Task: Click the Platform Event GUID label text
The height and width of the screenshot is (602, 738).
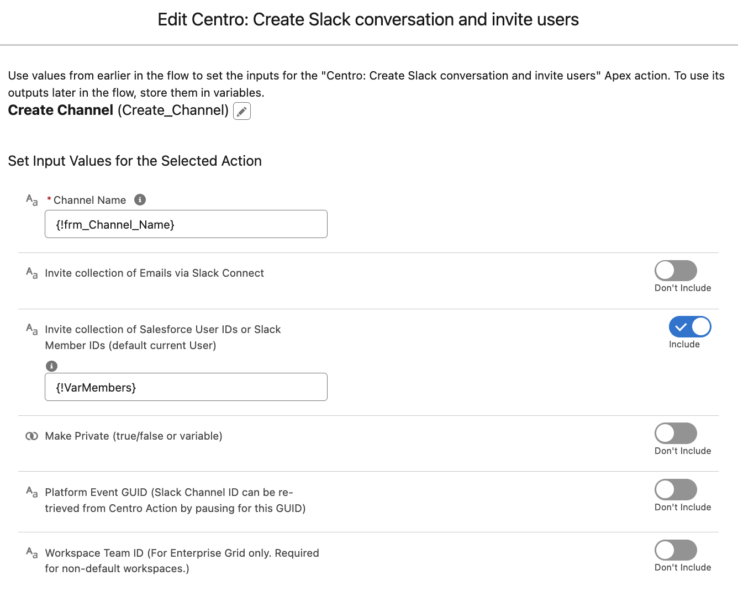Action: [175, 500]
